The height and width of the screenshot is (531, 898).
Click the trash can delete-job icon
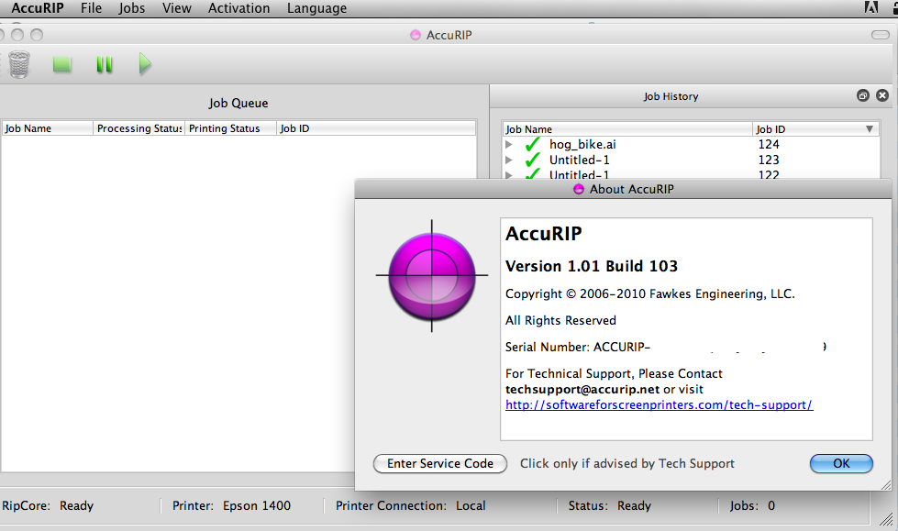click(x=19, y=64)
